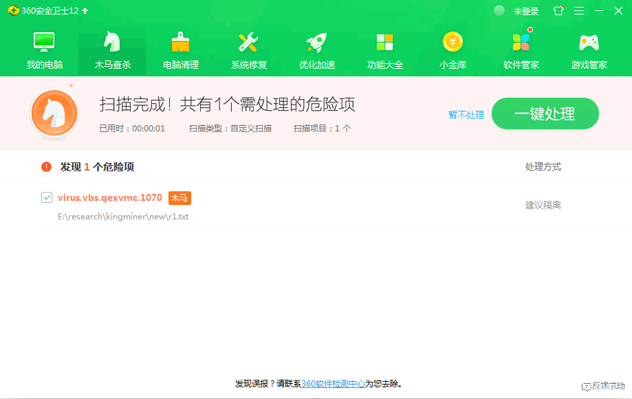632x399 pixels.
Task: Open 我的电脑 (My Computer) section
Action: (45, 43)
